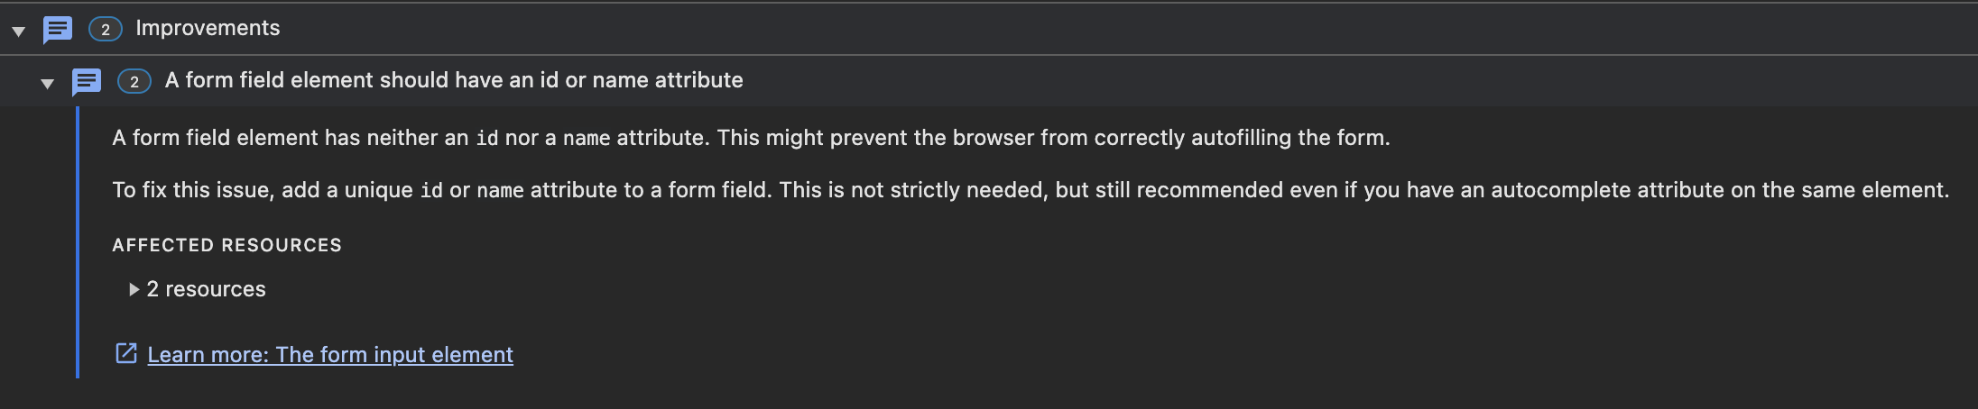Image resolution: width=1978 pixels, height=409 pixels.
Task: Click the count badge beside the issue title
Action: pyautogui.click(x=134, y=82)
